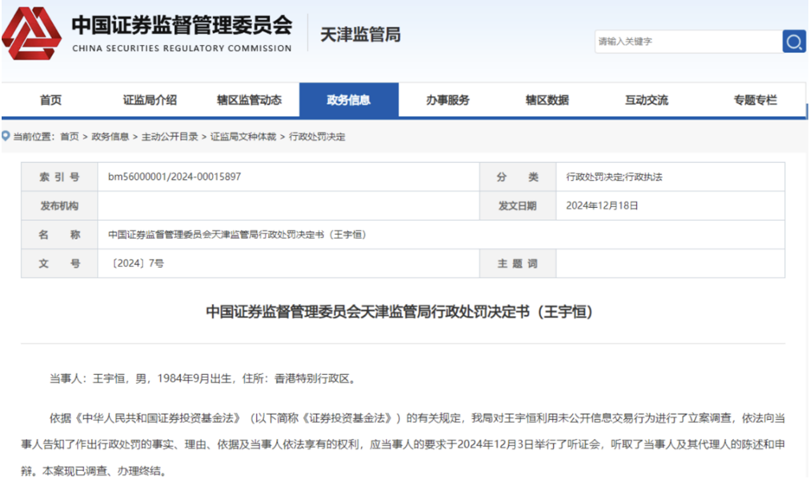This screenshot has width=810, height=479.
Task: Click the 发布机构 table label
Action: (59, 206)
